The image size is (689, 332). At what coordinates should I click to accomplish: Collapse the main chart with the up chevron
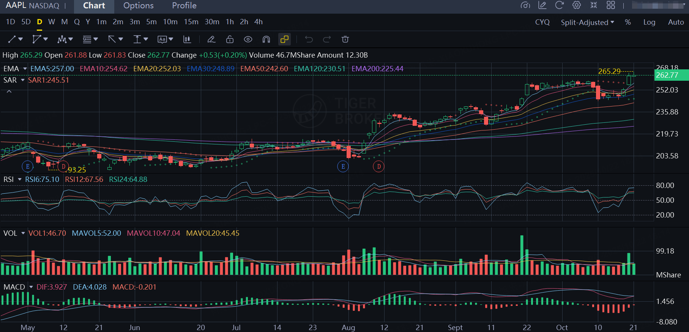pyautogui.click(x=9, y=91)
